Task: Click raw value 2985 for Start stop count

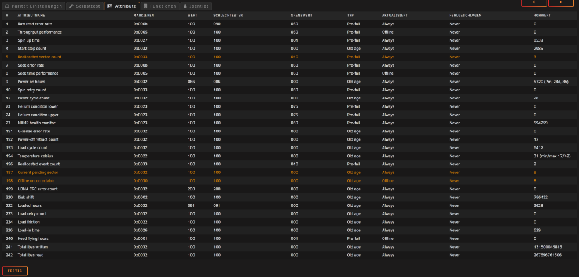Action: [x=538, y=49]
